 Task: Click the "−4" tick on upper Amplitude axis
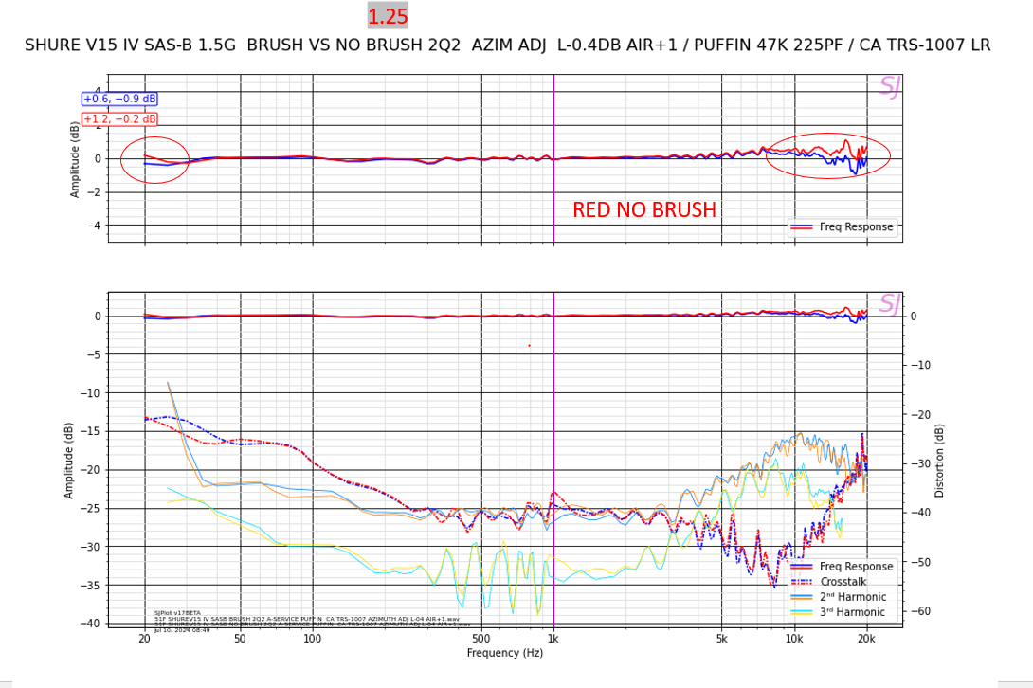pyautogui.click(x=94, y=226)
